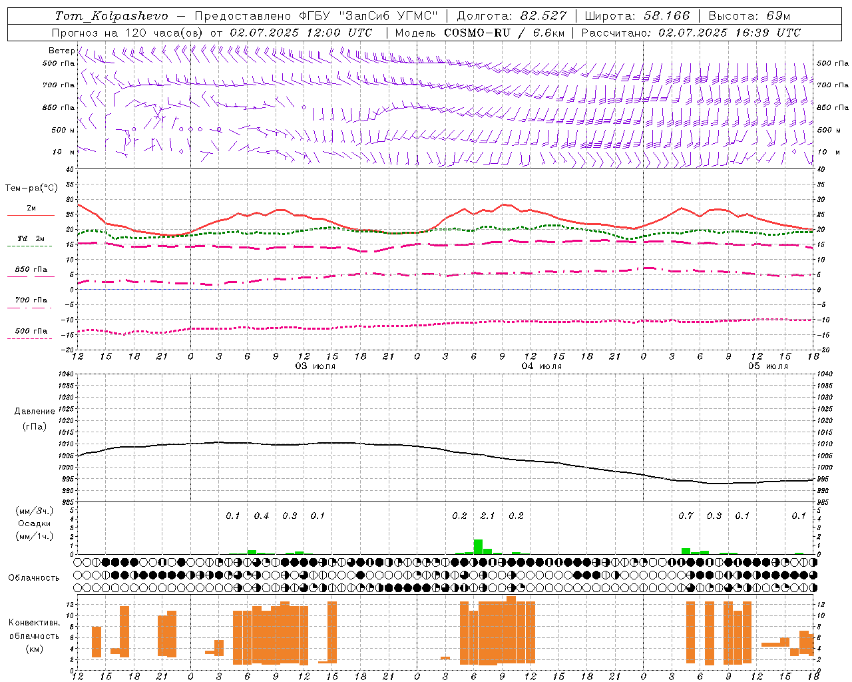This screenshot has width=852, height=682.
Task: Click the Конвективн. label
Action: click(34, 623)
